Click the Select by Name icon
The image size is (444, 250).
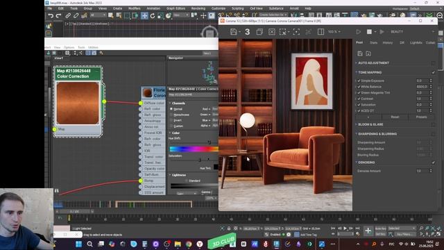(119, 15)
